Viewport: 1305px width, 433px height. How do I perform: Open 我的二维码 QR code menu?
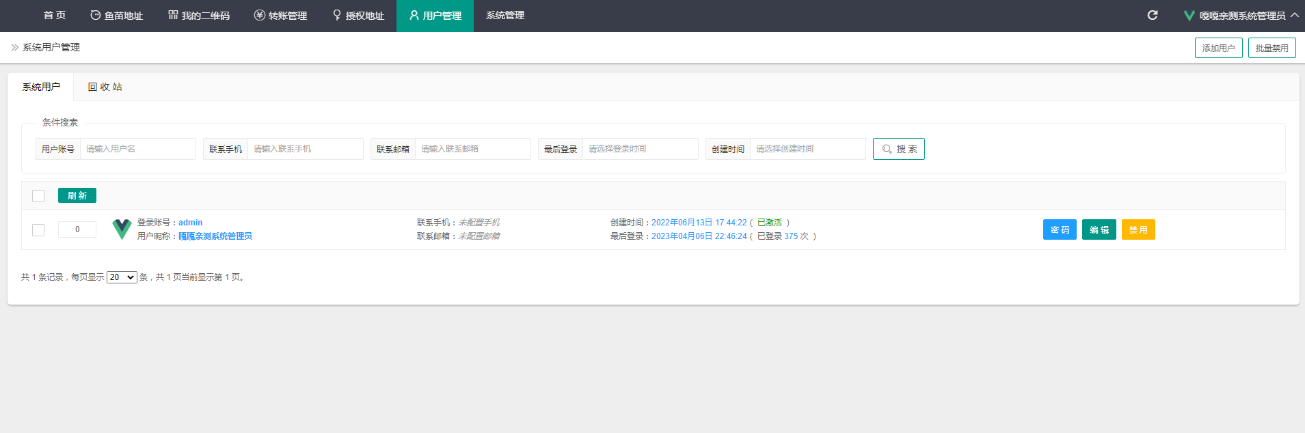pos(199,16)
